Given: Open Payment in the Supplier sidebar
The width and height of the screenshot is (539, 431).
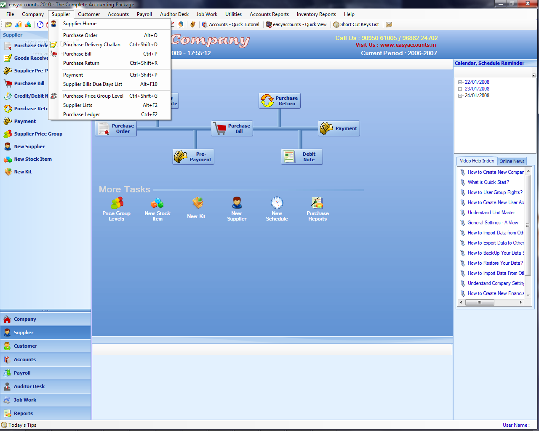Looking at the screenshot, I should click(20, 121).
